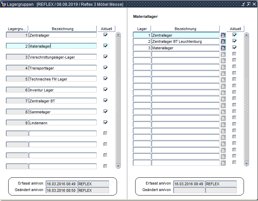
Task: Open details icon beside Zentrallager BT Leuchtenburg
Action: click(x=223, y=41)
